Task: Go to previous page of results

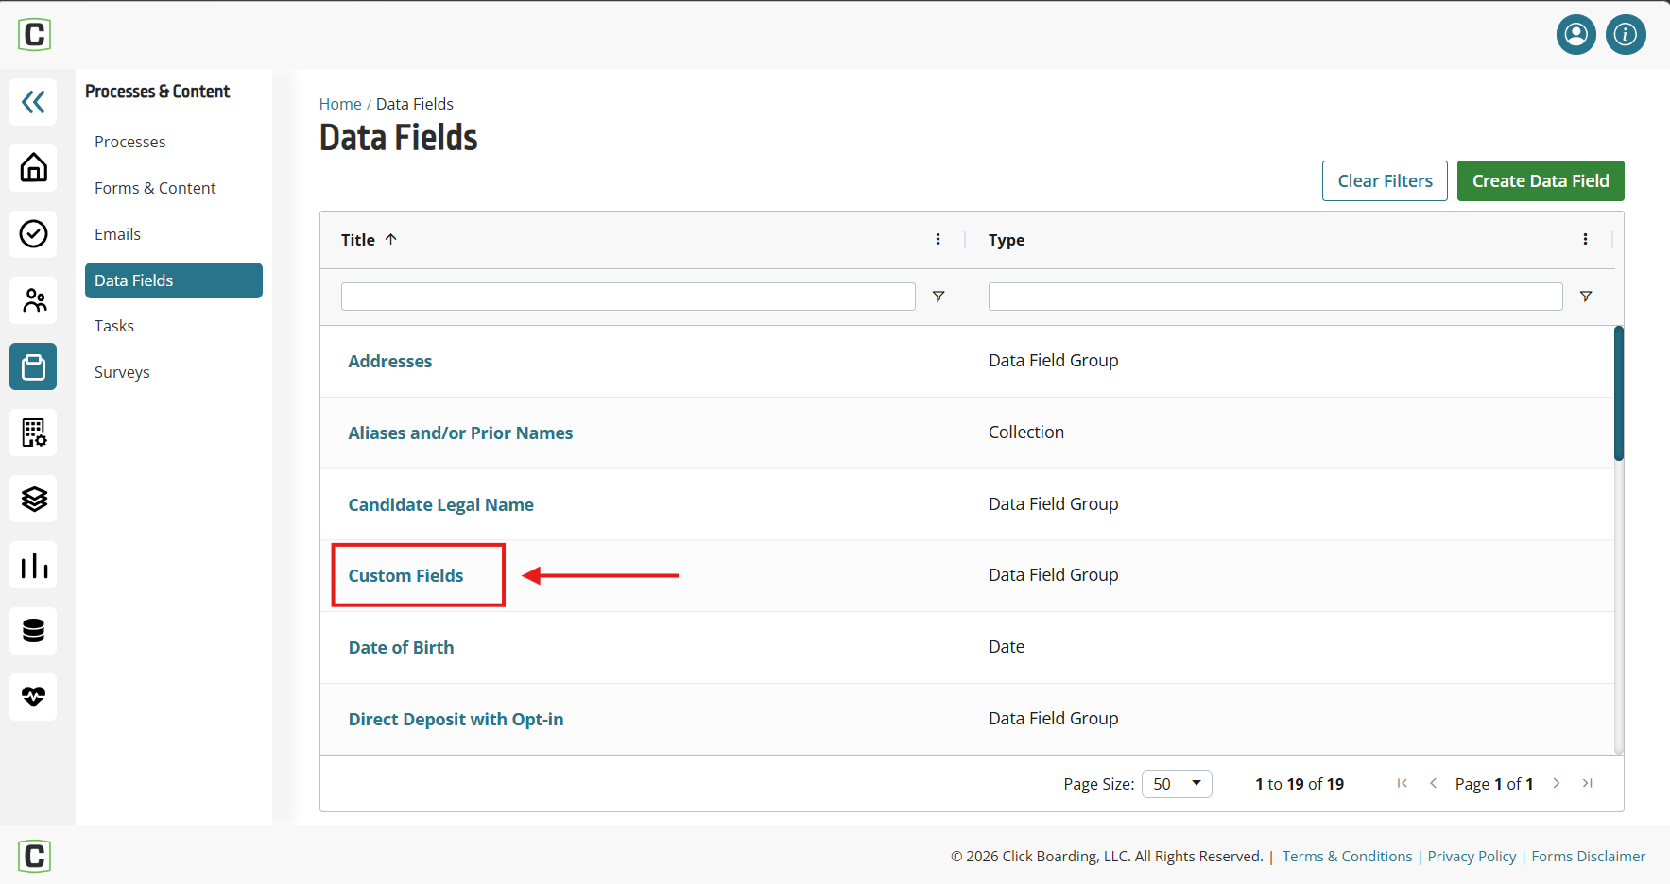Action: click(1434, 783)
